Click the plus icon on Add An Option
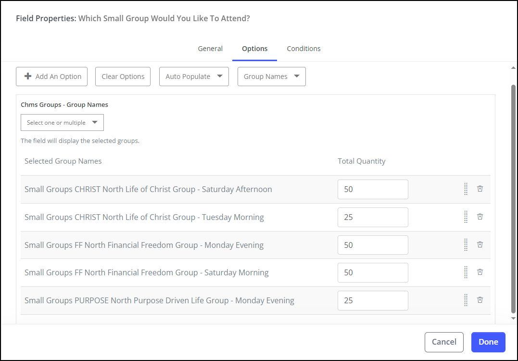The width and height of the screenshot is (518, 361). click(x=28, y=76)
